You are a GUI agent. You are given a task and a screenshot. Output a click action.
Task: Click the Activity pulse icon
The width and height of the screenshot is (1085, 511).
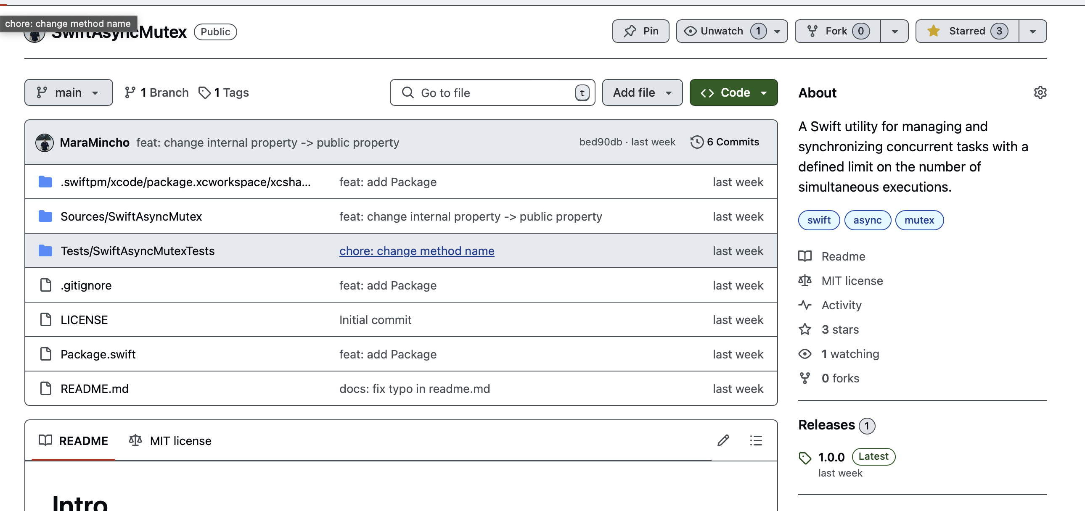tap(805, 305)
